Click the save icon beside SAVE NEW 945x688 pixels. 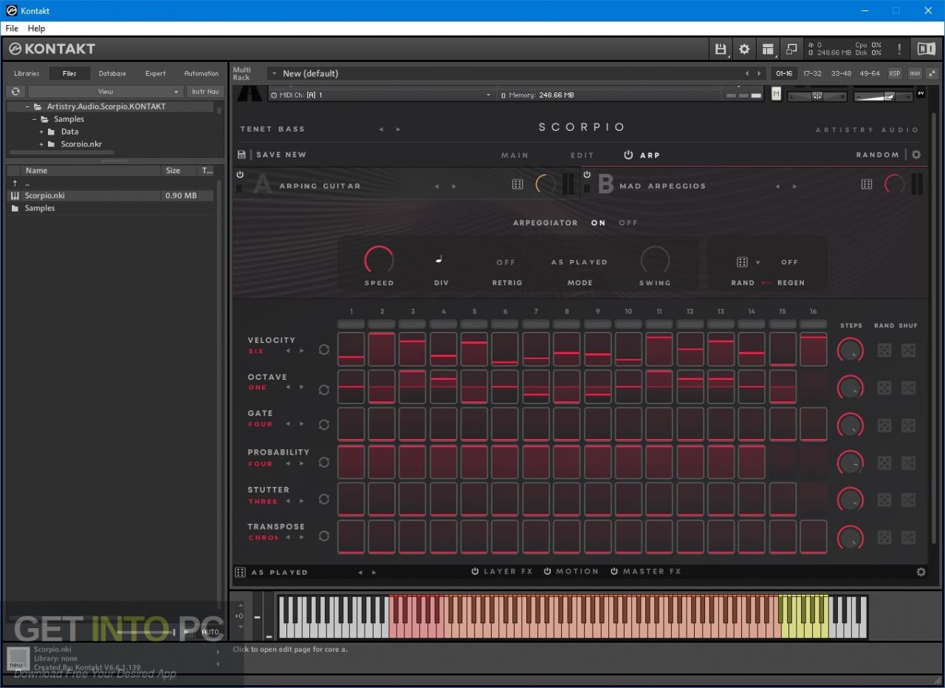(x=241, y=154)
